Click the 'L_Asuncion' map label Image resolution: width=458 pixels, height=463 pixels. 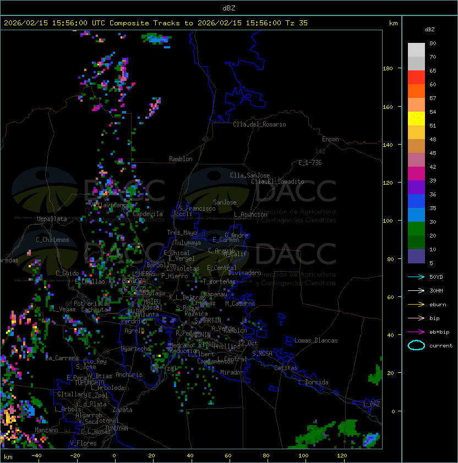coord(250,214)
